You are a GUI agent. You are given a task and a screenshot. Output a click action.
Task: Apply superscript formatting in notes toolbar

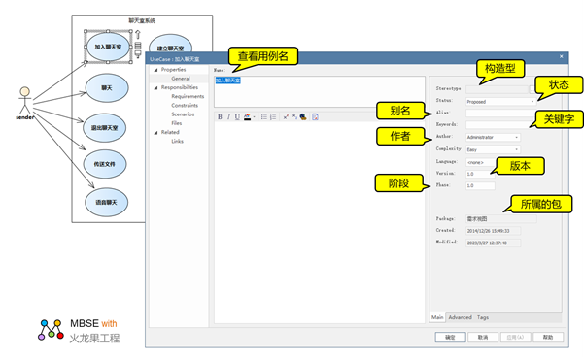coord(286,116)
